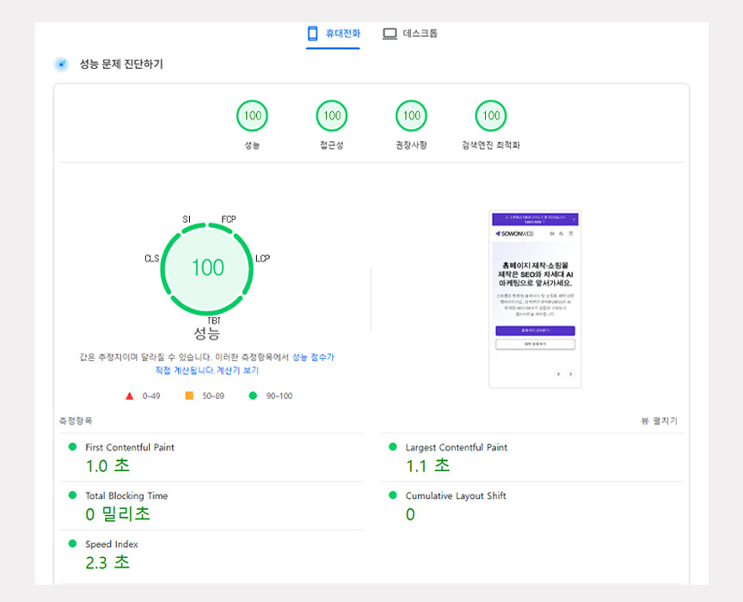The height and width of the screenshot is (602, 743).
Task: Switch to the 휴대전화 (mobile) tab
Action: 333,34
